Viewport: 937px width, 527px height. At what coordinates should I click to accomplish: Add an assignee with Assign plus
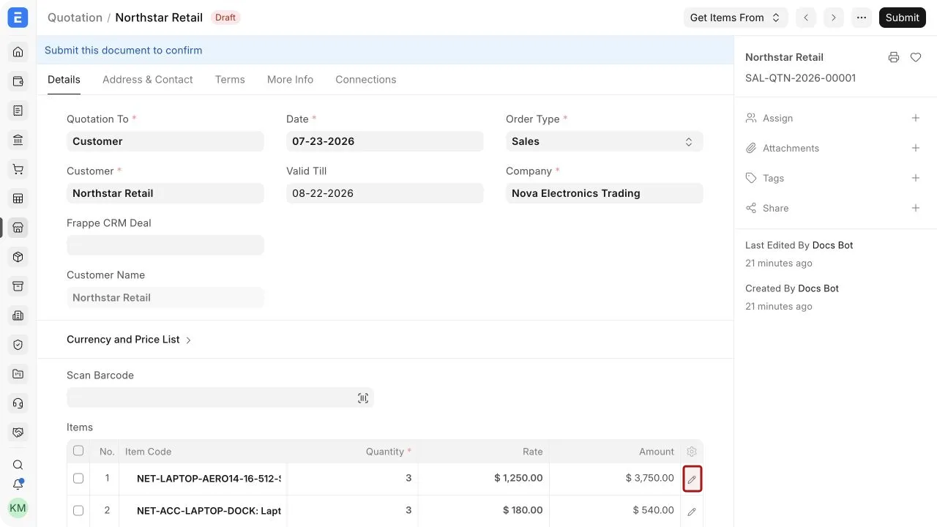pyautogui.click(x=916, y=118)
